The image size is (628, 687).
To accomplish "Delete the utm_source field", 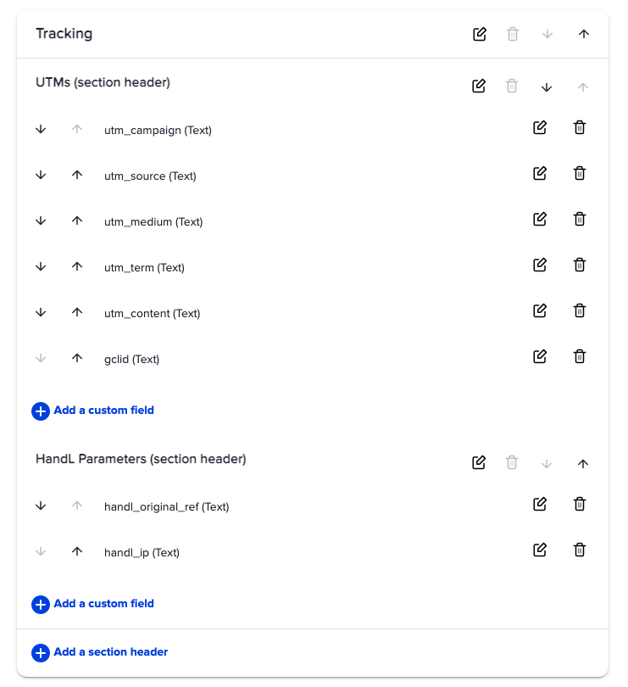I will click(x=580, y=174).
